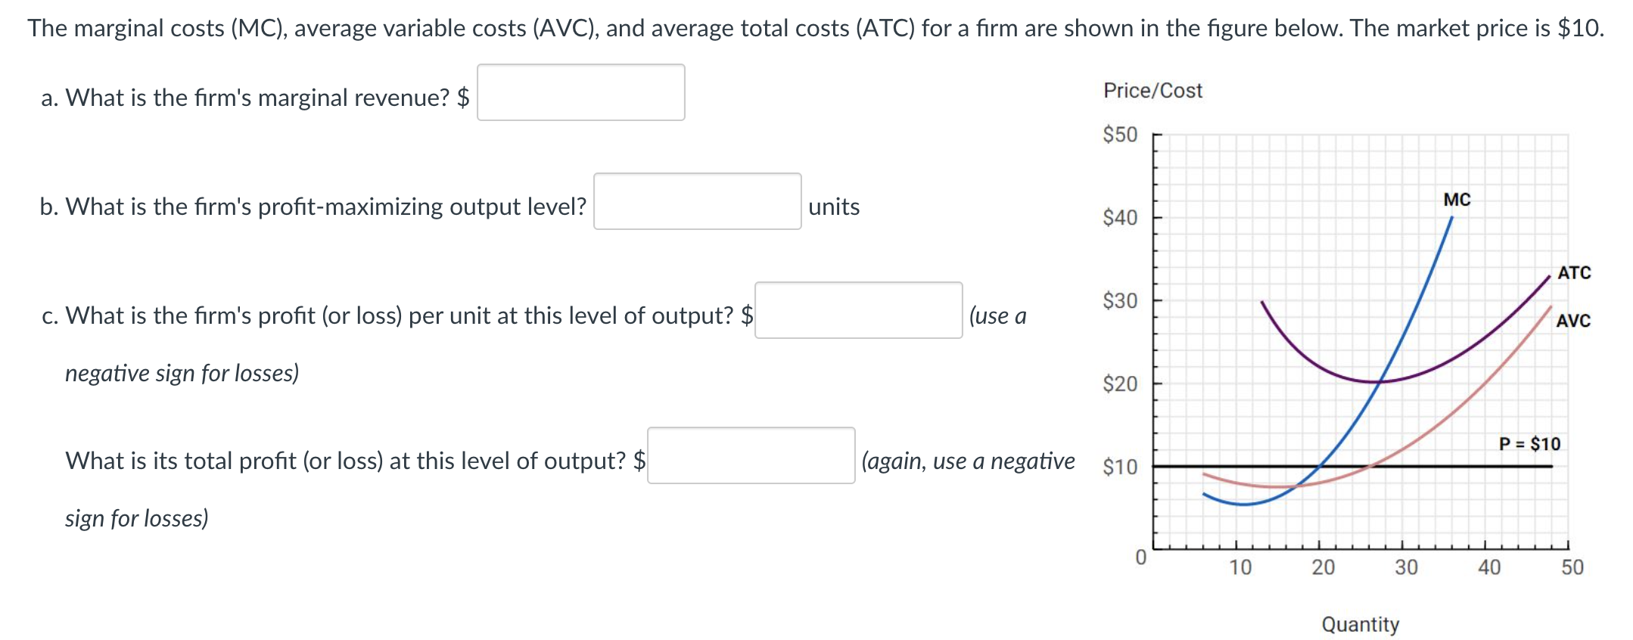
Task: Click the negative sign for losses note
Action: (182, 372)
